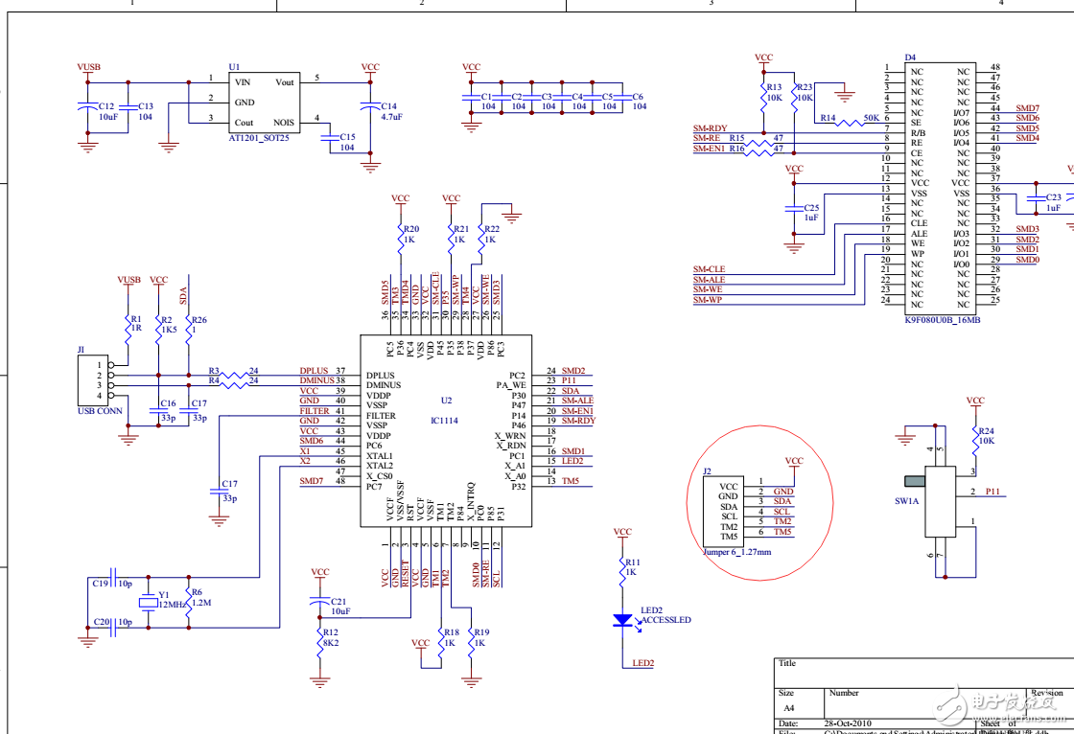Click the C15 capacitor designator
Image resolution: width=1074 pixels, height=734 pixels.
point(347,137)
